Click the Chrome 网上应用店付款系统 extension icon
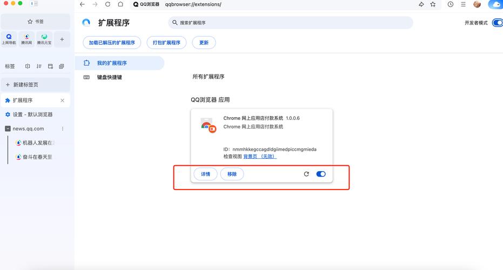503x270 pixels. click(x=208, y=125)
